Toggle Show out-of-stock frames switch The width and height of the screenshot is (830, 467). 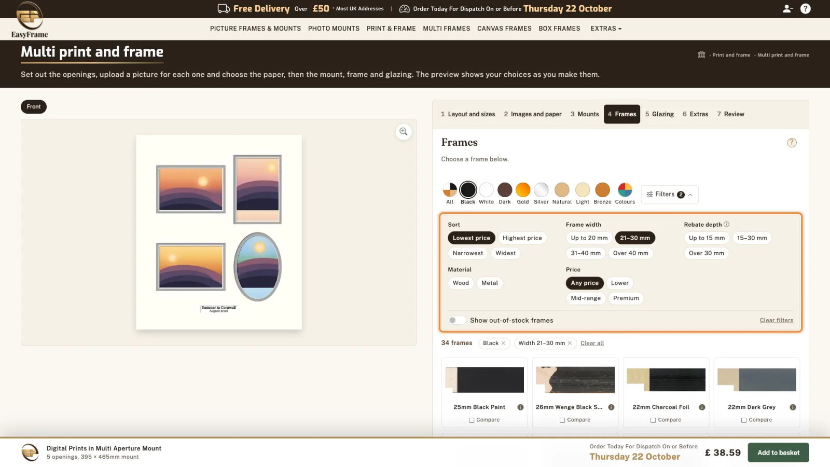pos(457,321)
